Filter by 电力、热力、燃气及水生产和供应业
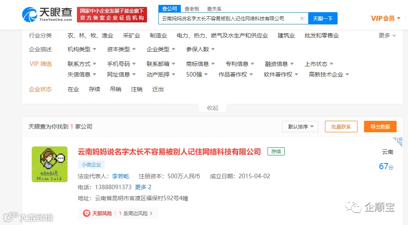Screen dimensions: 408x225 [x=222, y=35]
